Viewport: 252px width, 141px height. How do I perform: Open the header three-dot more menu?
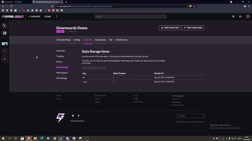[x=57, y=16]
